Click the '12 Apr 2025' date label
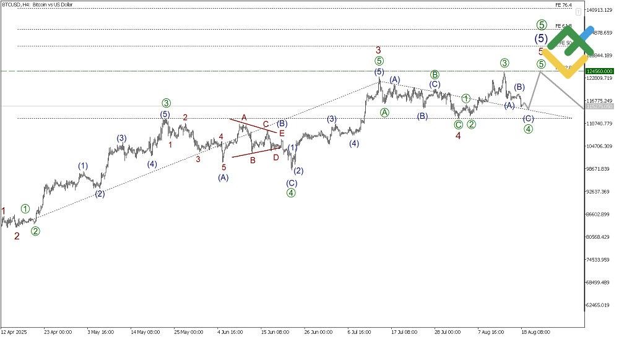 click(x=14, y=332)
